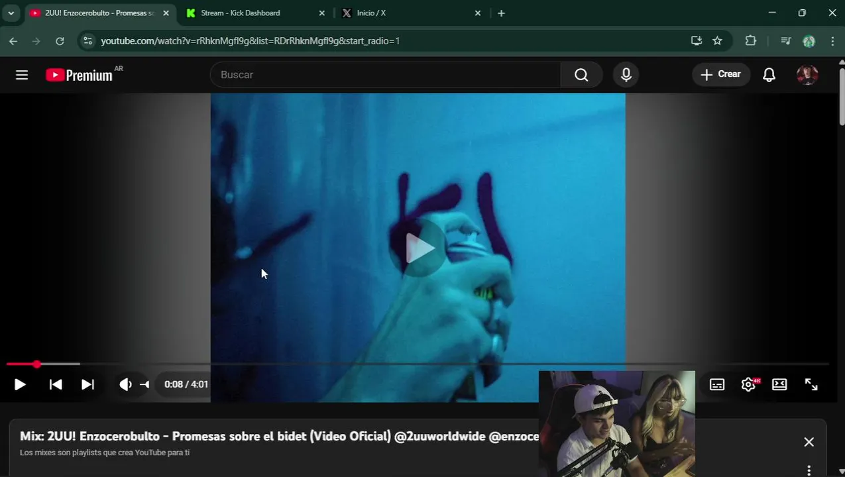
Task: Open mix panel three-dot options
Action: (x=809, y=470)
